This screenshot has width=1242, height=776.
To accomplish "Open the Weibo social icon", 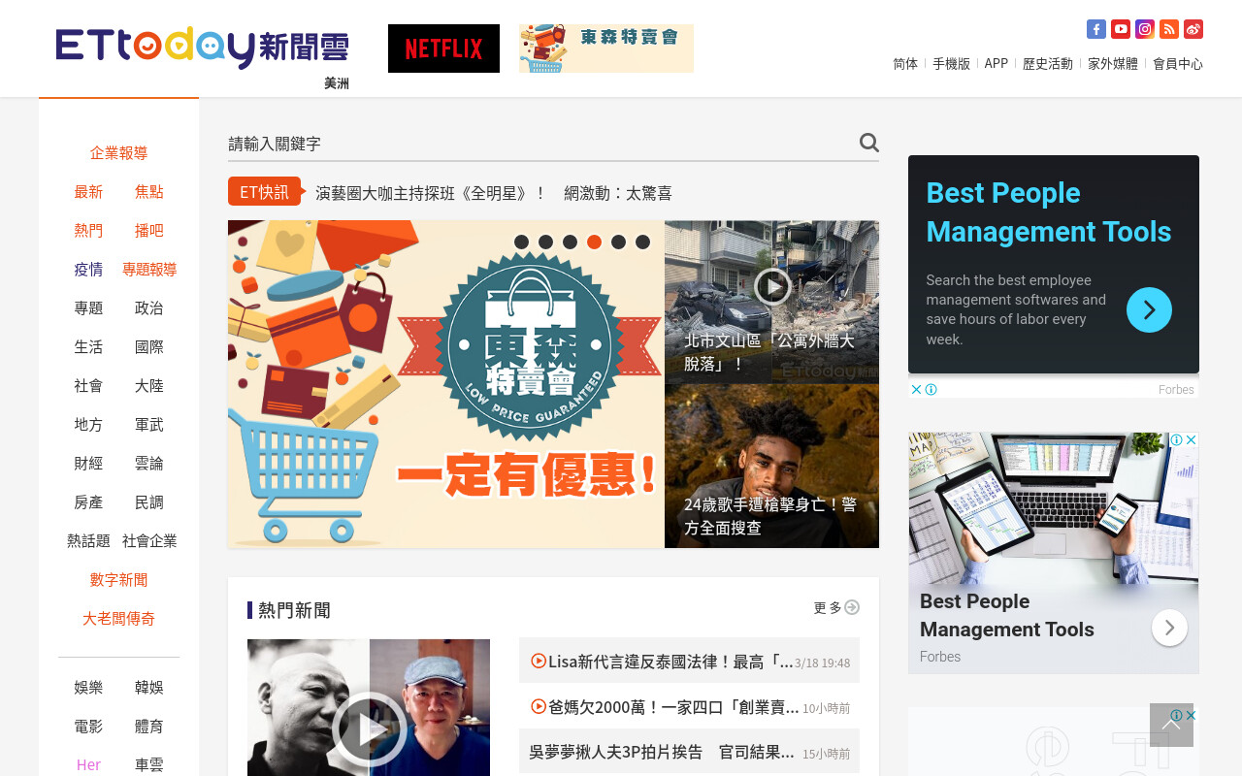I will pos(1193,29).
